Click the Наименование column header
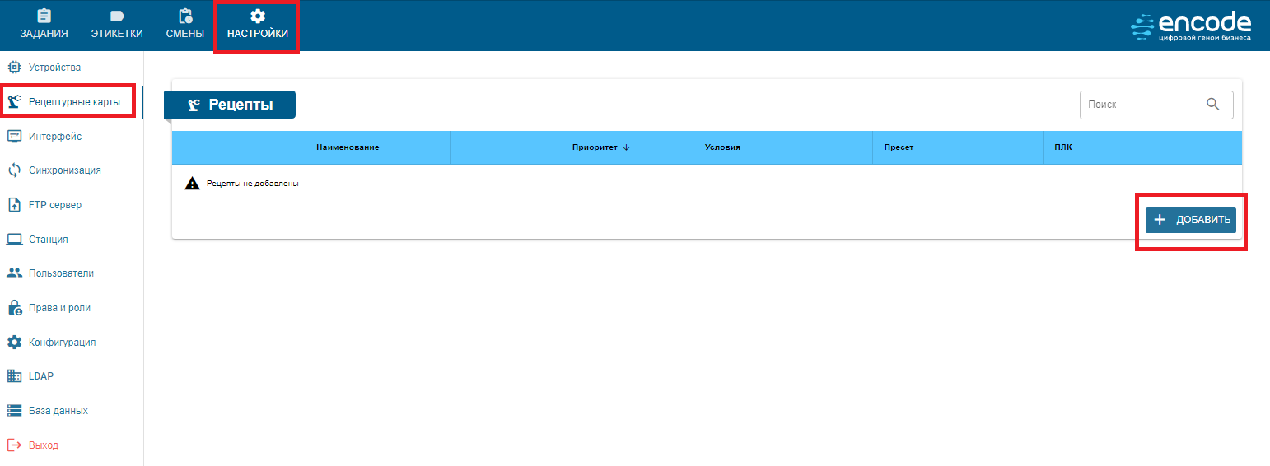The height and width of the screenshot is (466, 1270). click(x=347, y=147)
